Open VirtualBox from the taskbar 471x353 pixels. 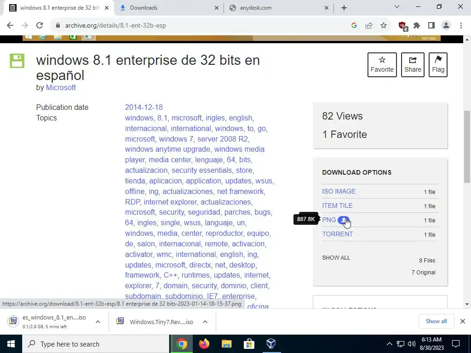(271, 344)
